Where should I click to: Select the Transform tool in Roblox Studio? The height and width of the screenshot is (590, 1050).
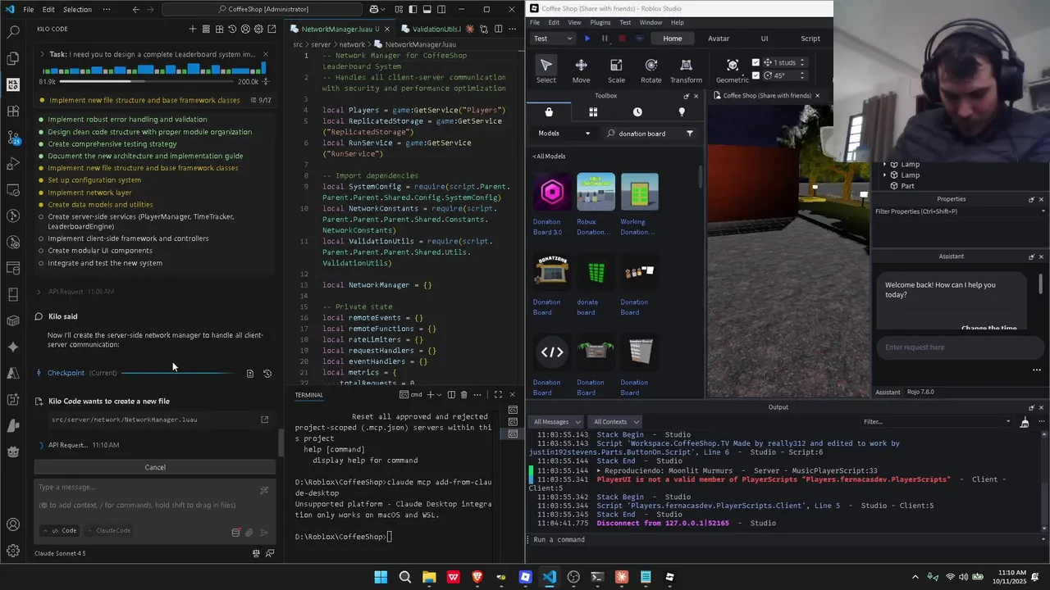point(686,70)
